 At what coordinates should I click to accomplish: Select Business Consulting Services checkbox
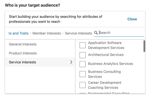click(82, 74)
